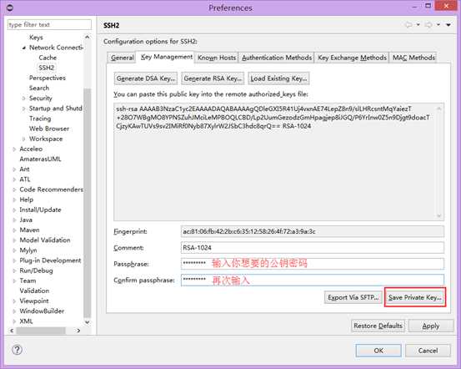Expand the Team preferences node
Screen dimensions: 461x369
(14, 281)
